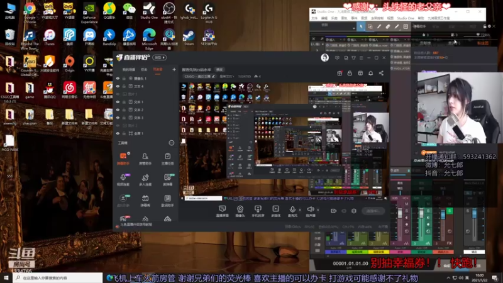Viewport: 503px width, 283px height.
Task: Open the 视频连麦 video co-stream tool
Action: coord(123,180)
